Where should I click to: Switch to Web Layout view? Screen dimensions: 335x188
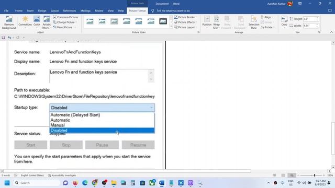[292, 175]
